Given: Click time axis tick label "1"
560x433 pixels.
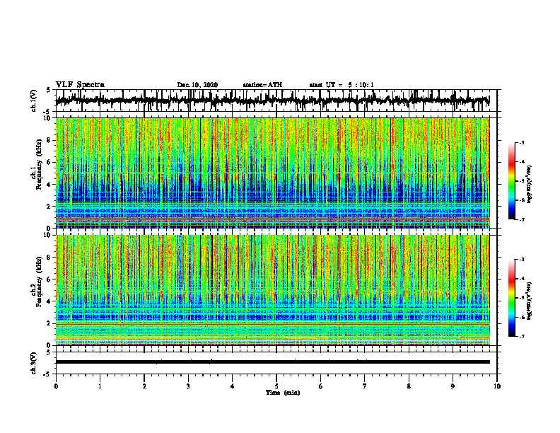Looking at the screenshot, I should coord(100,386).
